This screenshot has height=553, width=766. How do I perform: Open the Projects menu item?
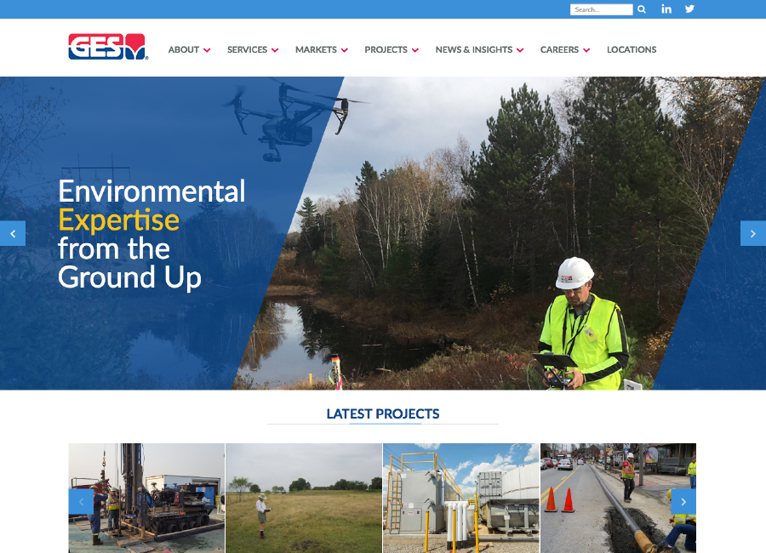(386, 50)
